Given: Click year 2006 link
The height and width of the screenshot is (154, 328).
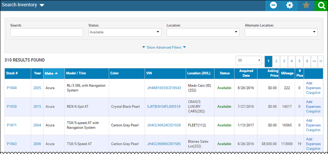Looking at the screenshot, I should pos(37,144).
